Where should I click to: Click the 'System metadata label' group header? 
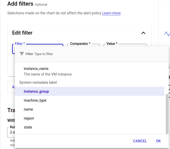pyautogui.click(x=38, y=82)
